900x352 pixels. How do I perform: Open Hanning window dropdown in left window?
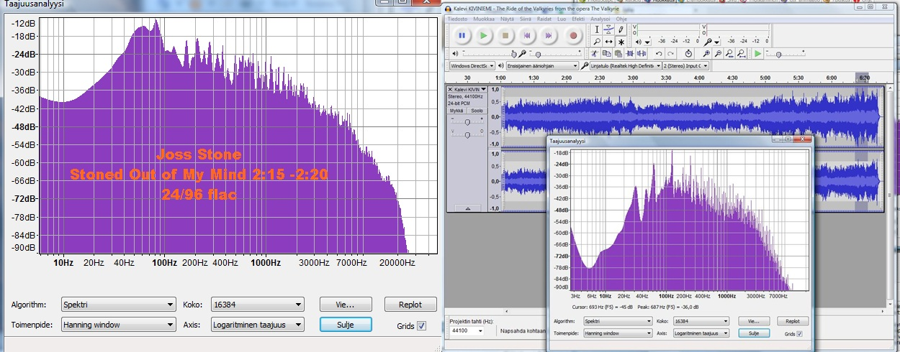coord(118,325)
